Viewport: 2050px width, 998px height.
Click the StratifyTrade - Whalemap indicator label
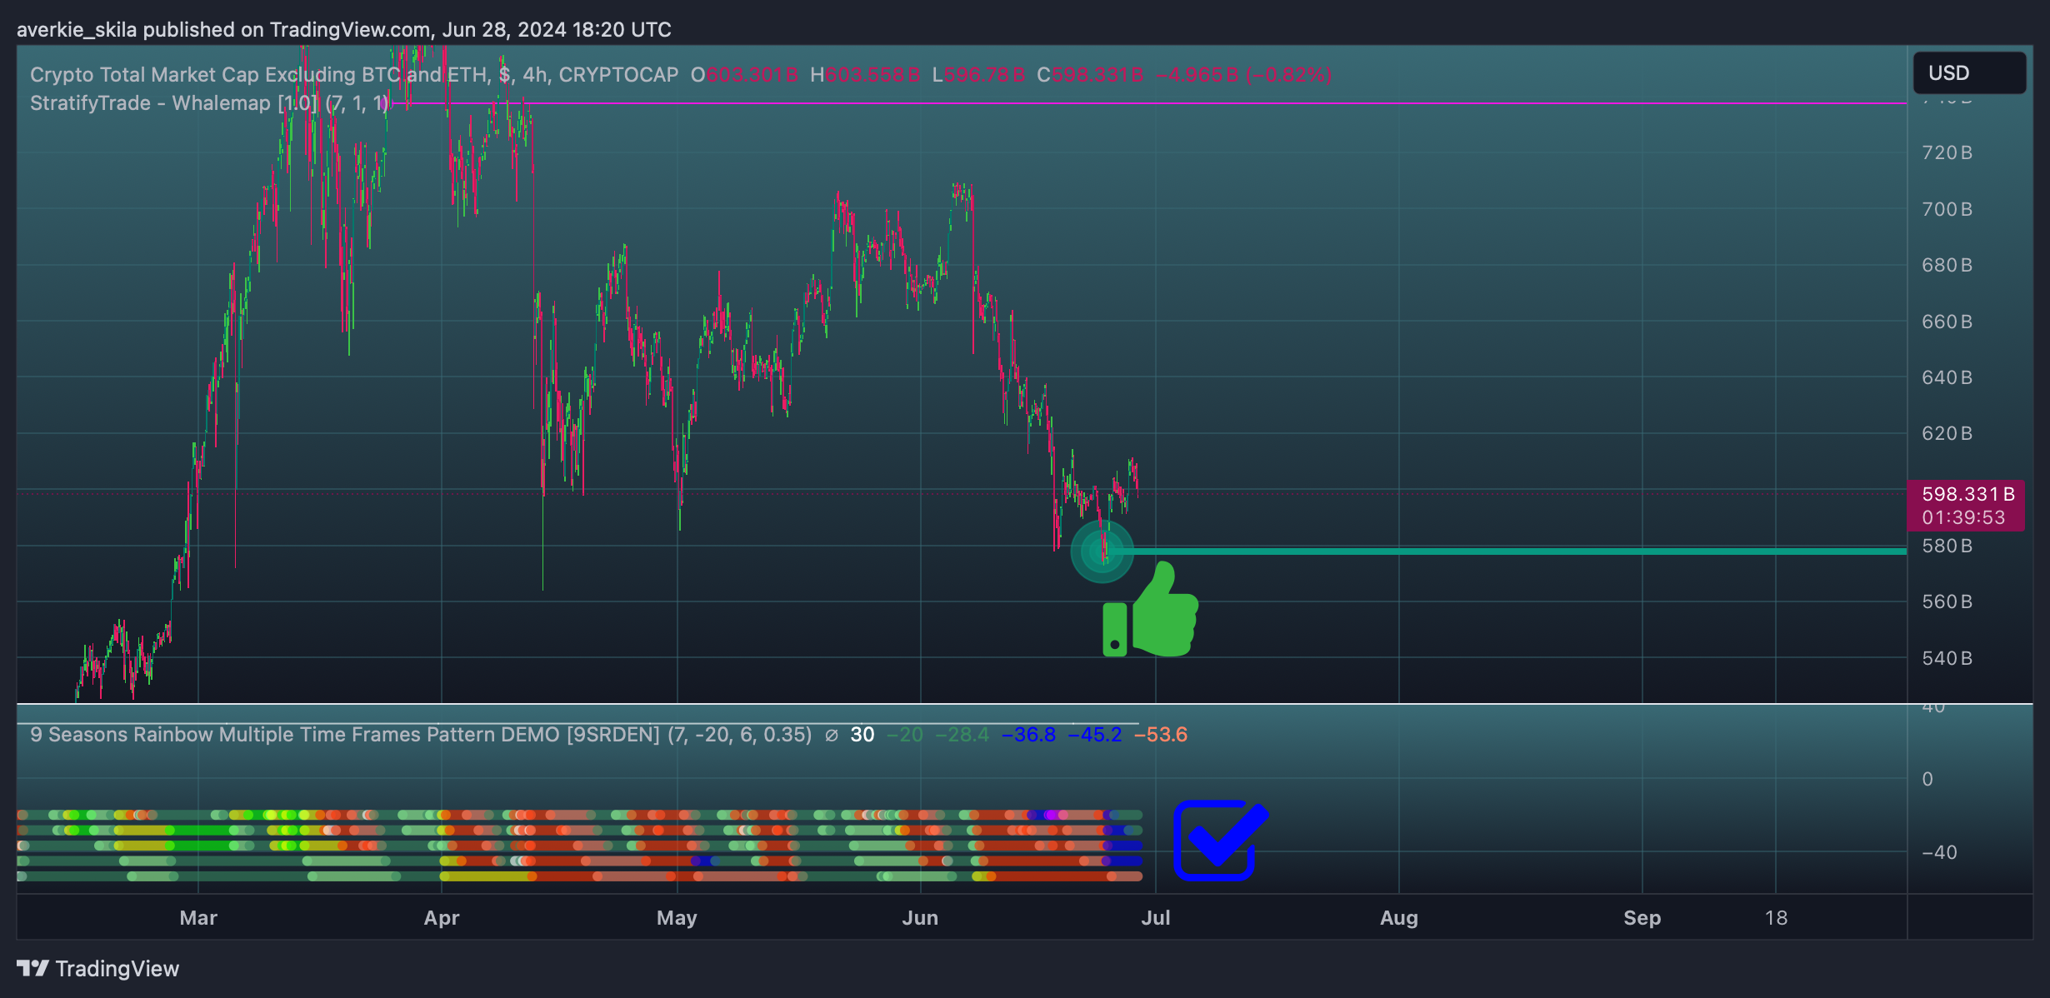210,103
